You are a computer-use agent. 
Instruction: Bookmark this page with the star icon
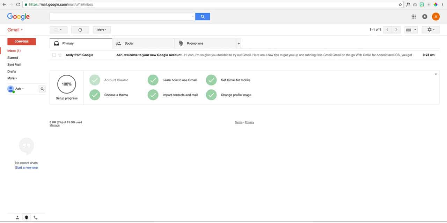(400, 5)
